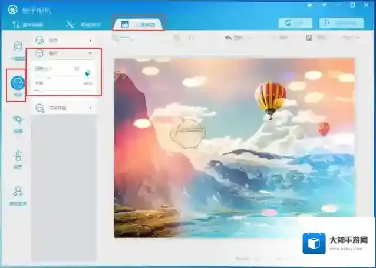Expand the face-with-magnifier row using its arrow

click(90, 108)
